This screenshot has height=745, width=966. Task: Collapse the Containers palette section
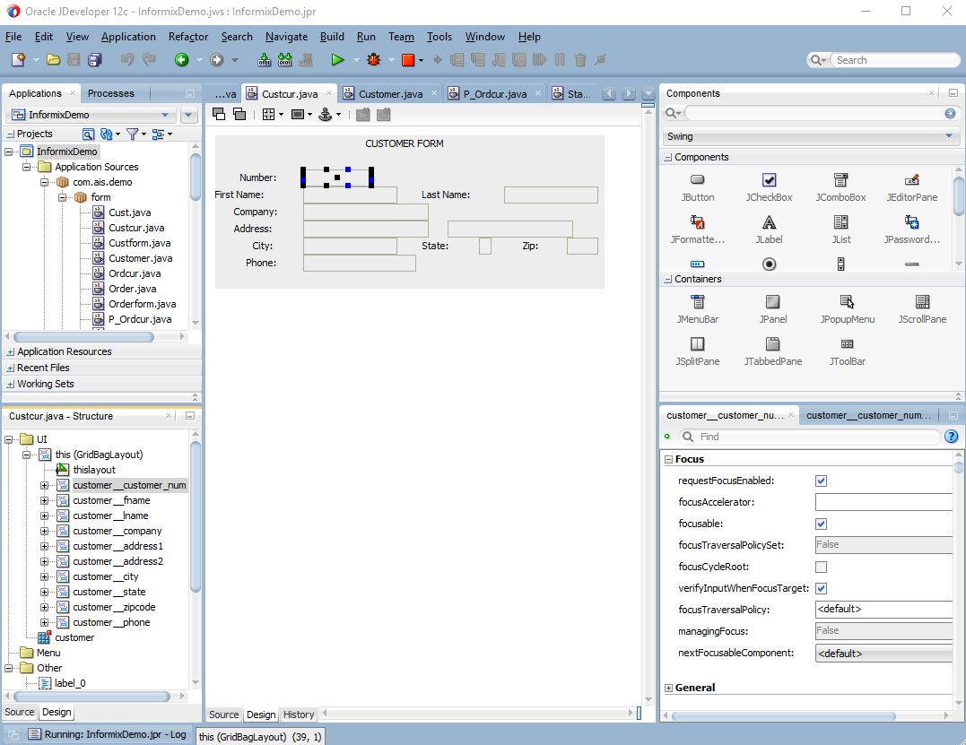[668, 279]
